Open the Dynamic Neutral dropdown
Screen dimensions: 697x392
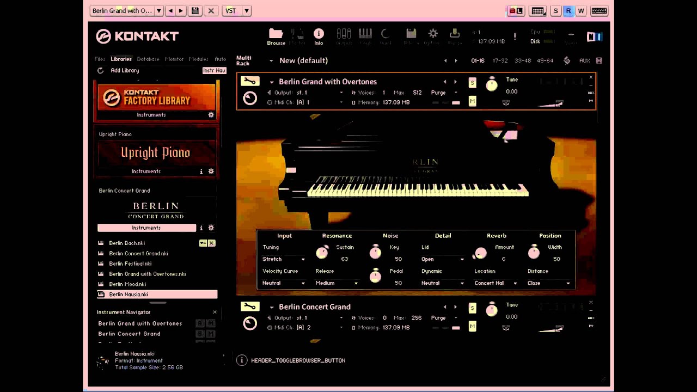[x=442, y=283]
